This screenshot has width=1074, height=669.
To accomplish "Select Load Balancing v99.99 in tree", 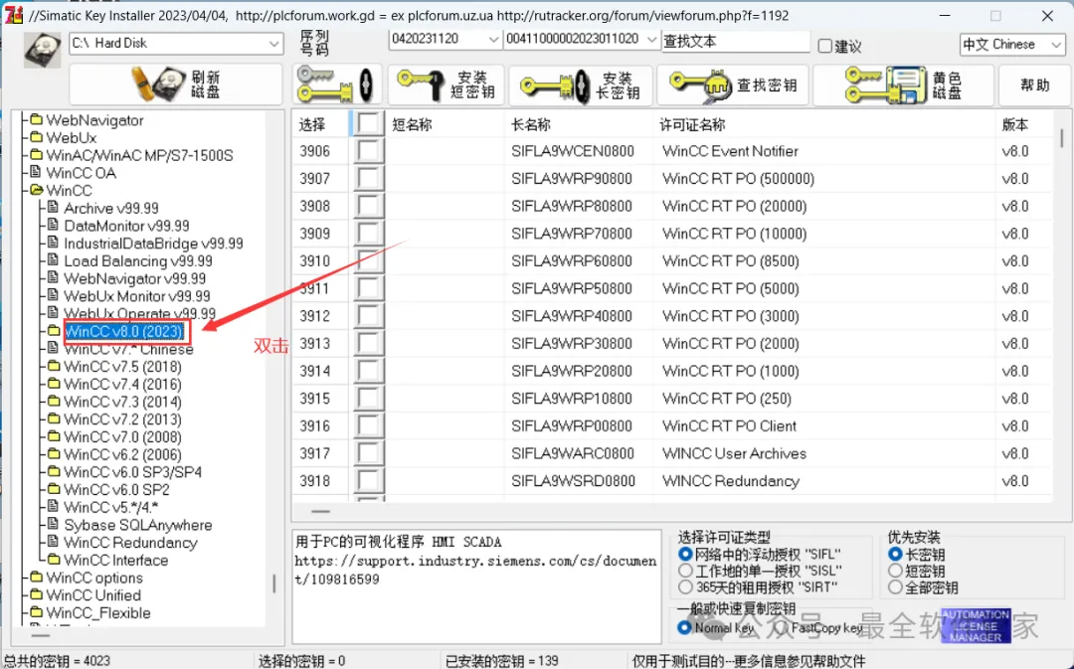I will [137, 260].
